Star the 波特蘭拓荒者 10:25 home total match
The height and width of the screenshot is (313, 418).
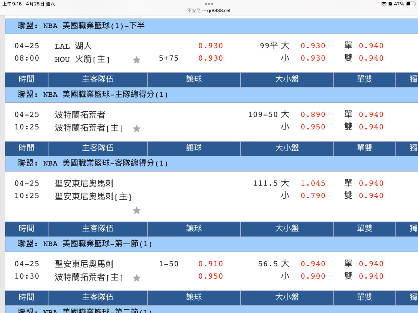coord(137,129)
